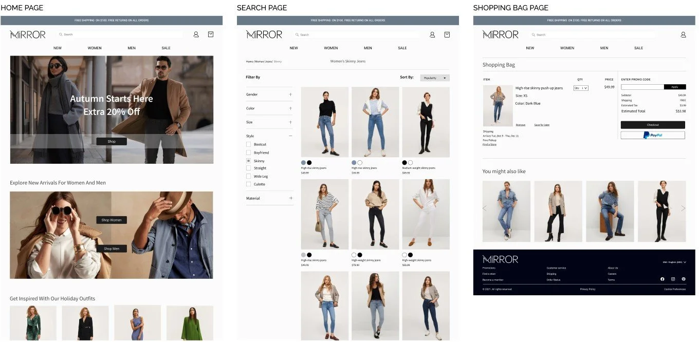Open the Cookie Preferences footer link
This screenshot has height=342, width=699.
(675, 289)
